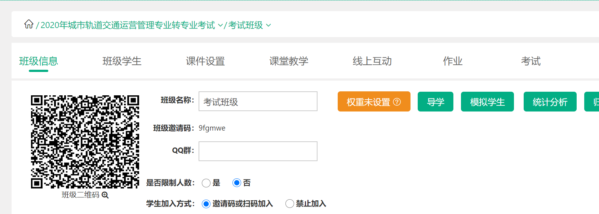Select 否 for 是否限制人数
Screen dimensions: 599x214
[x=237, y=183]
